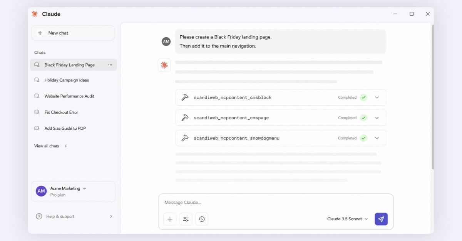
Task: Click the Message Claude input field
Action: (x=276, y=203)
